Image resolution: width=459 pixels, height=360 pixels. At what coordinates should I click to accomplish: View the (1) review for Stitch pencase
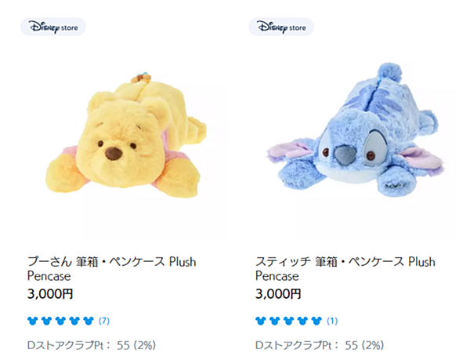(x=332, y=321)
